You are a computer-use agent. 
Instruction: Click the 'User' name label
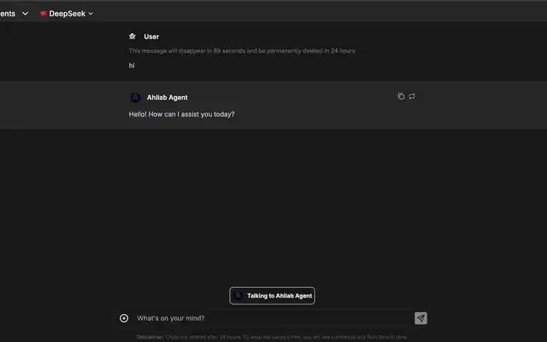(x=152, y=36)
